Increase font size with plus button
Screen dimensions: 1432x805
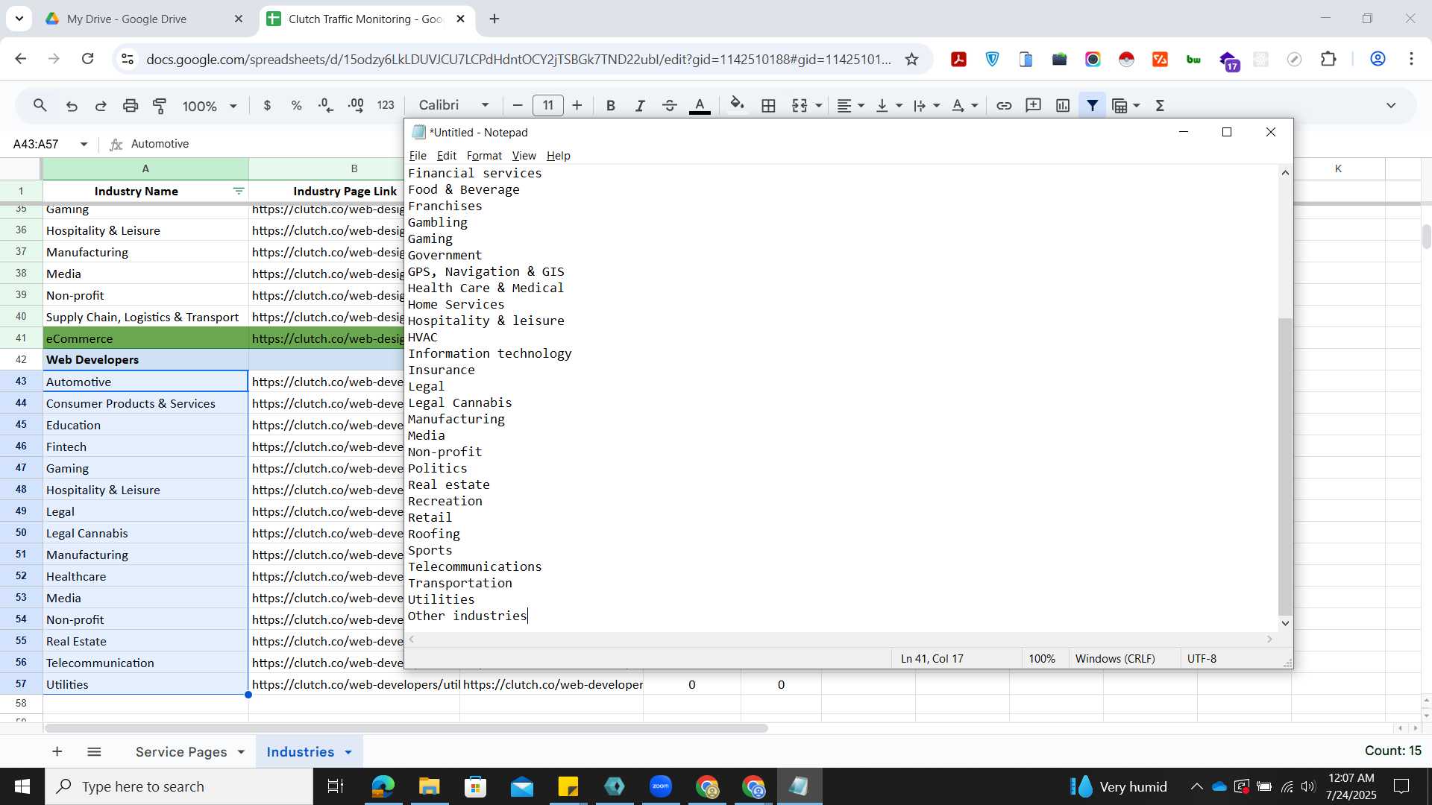click(577, 106)
